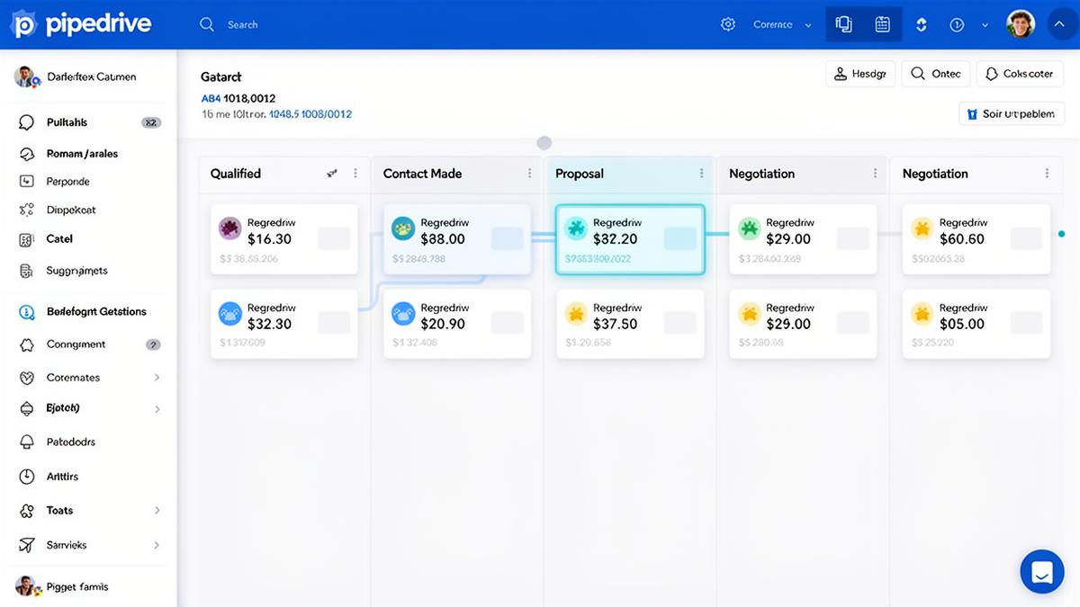Image resolution: width=1080 pixels, height=607 pixels.
Task: Open Proposal column three-dot menu
Action: (702, 174)
